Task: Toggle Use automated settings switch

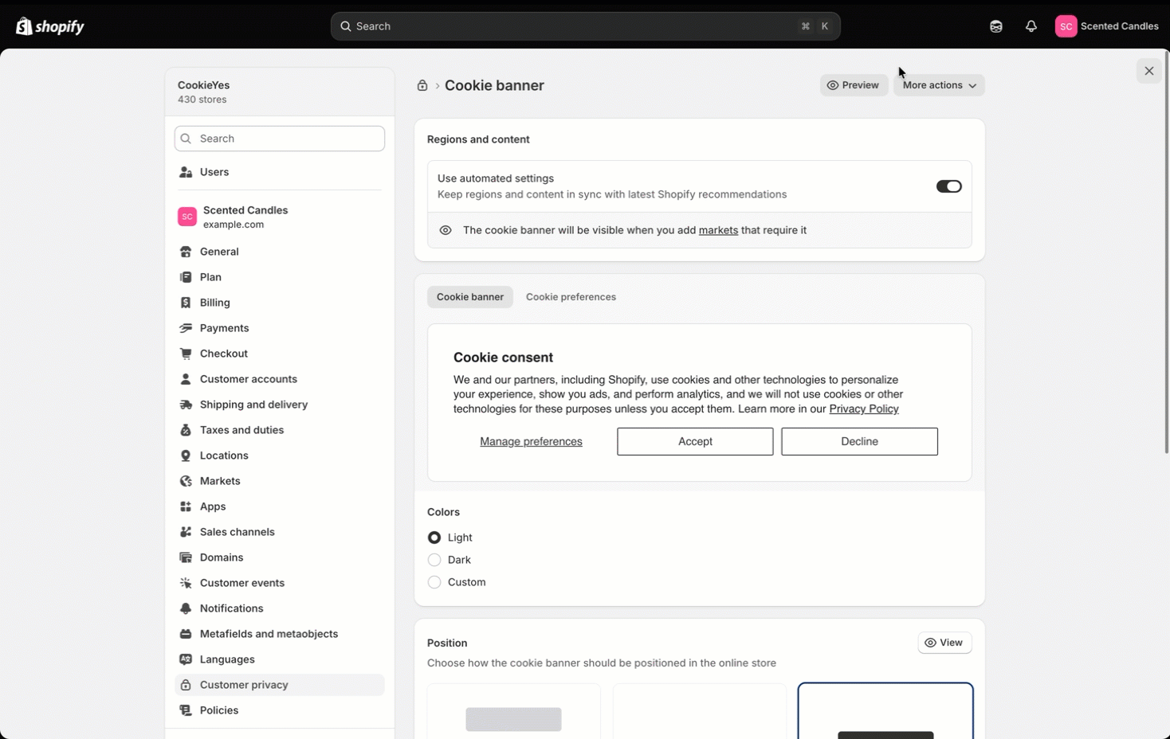Action: [x=948, y=186]
